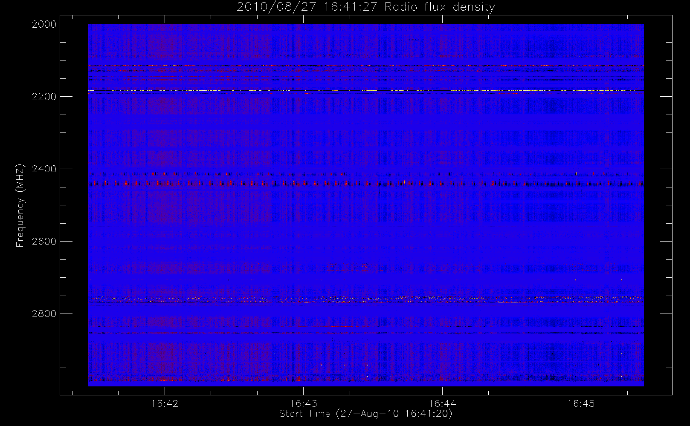Select the 2600 frequency tick label
Screen dimensions: 690x426
point(44,242)
